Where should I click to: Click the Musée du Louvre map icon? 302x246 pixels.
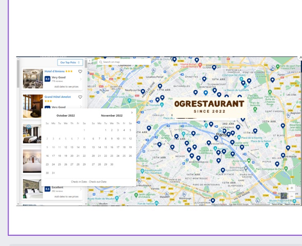(x=206, y=126)
